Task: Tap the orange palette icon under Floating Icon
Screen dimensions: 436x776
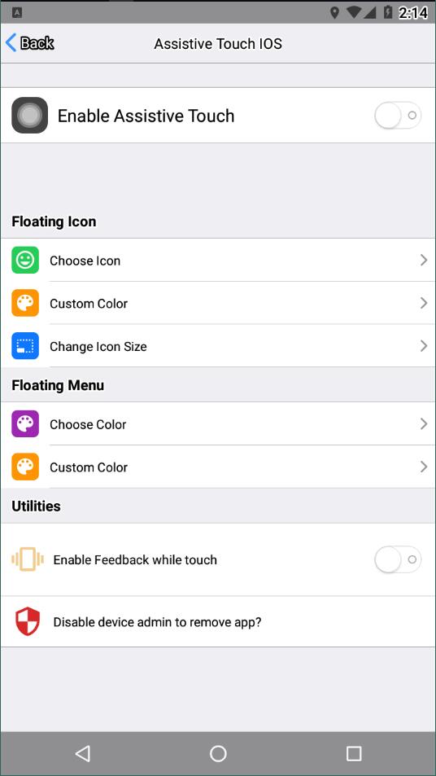Action: coord(25,303)
